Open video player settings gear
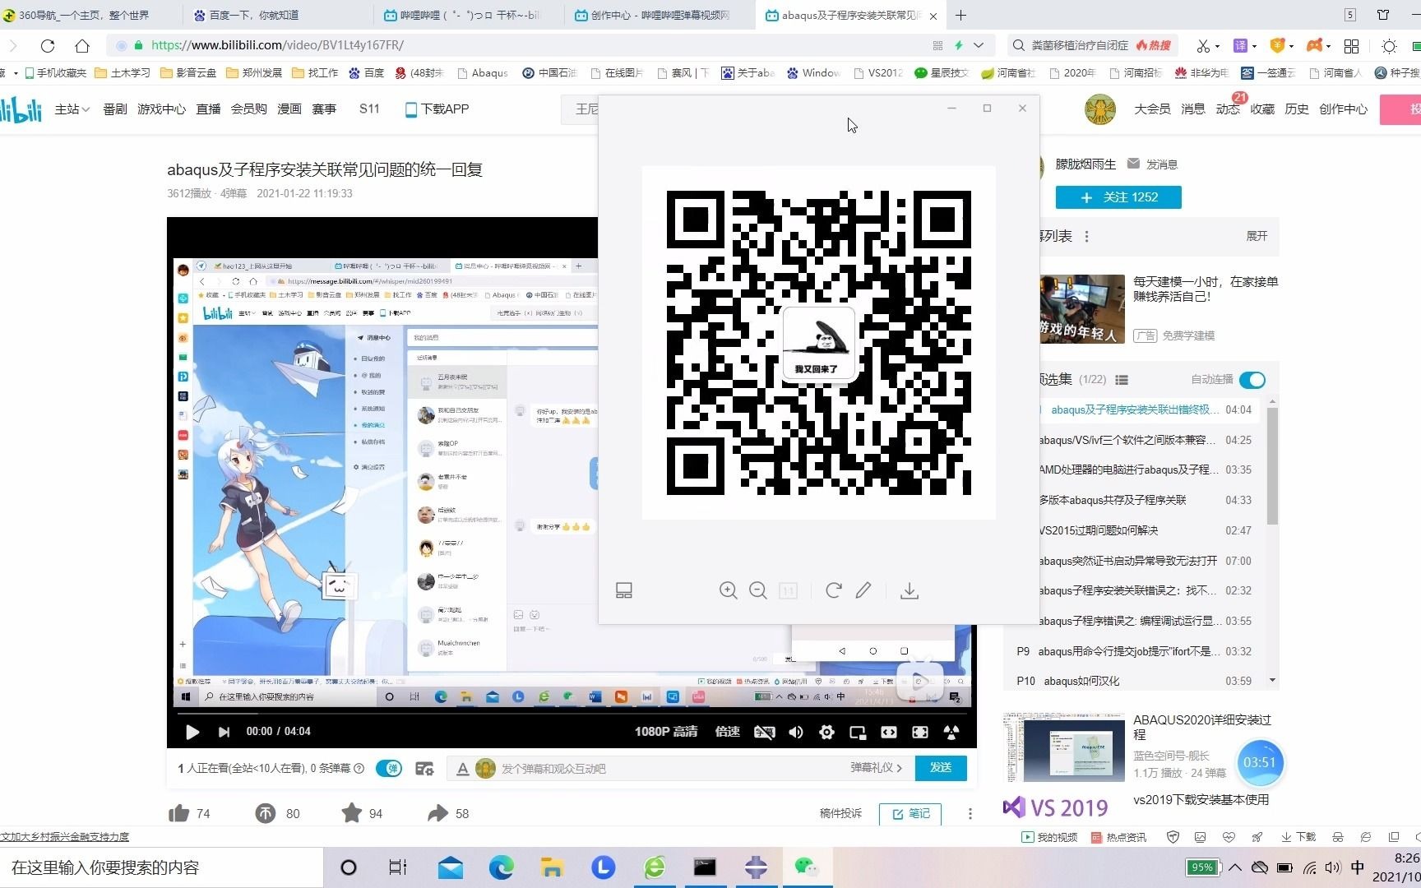Screen dimensions: 1421x888 [x=826, y=732]
